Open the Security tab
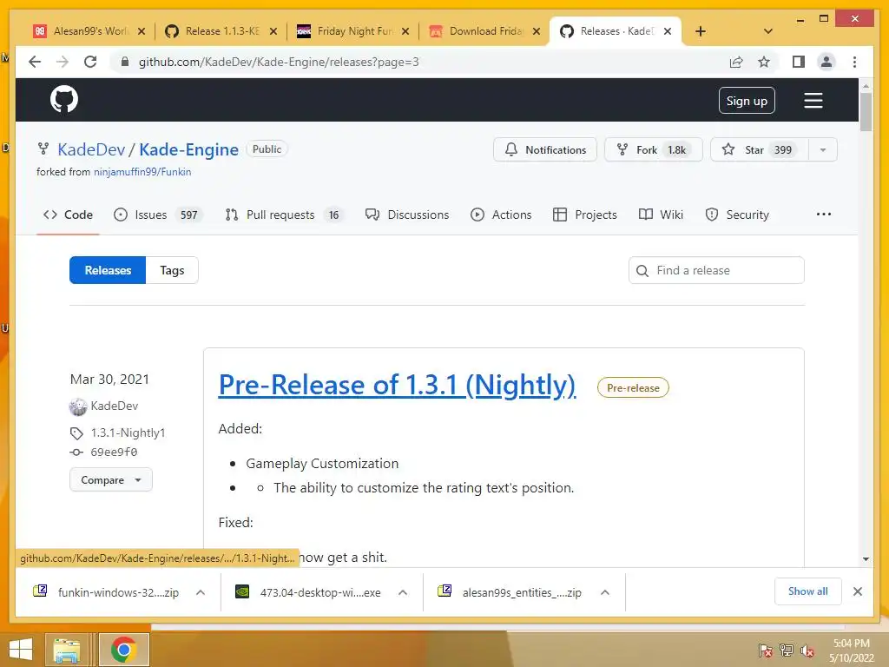 pyautogui.click(x=737, y=215)
